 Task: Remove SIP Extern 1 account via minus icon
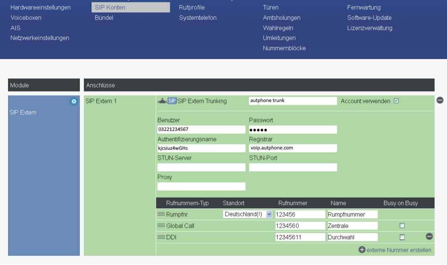pos(440,100)
